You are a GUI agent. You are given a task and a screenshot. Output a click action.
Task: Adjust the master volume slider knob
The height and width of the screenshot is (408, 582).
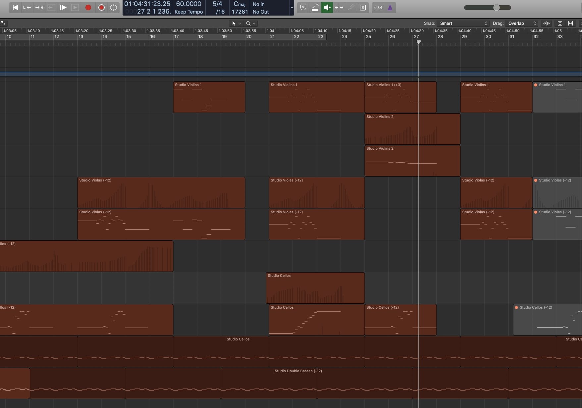[x=496, y=7]
